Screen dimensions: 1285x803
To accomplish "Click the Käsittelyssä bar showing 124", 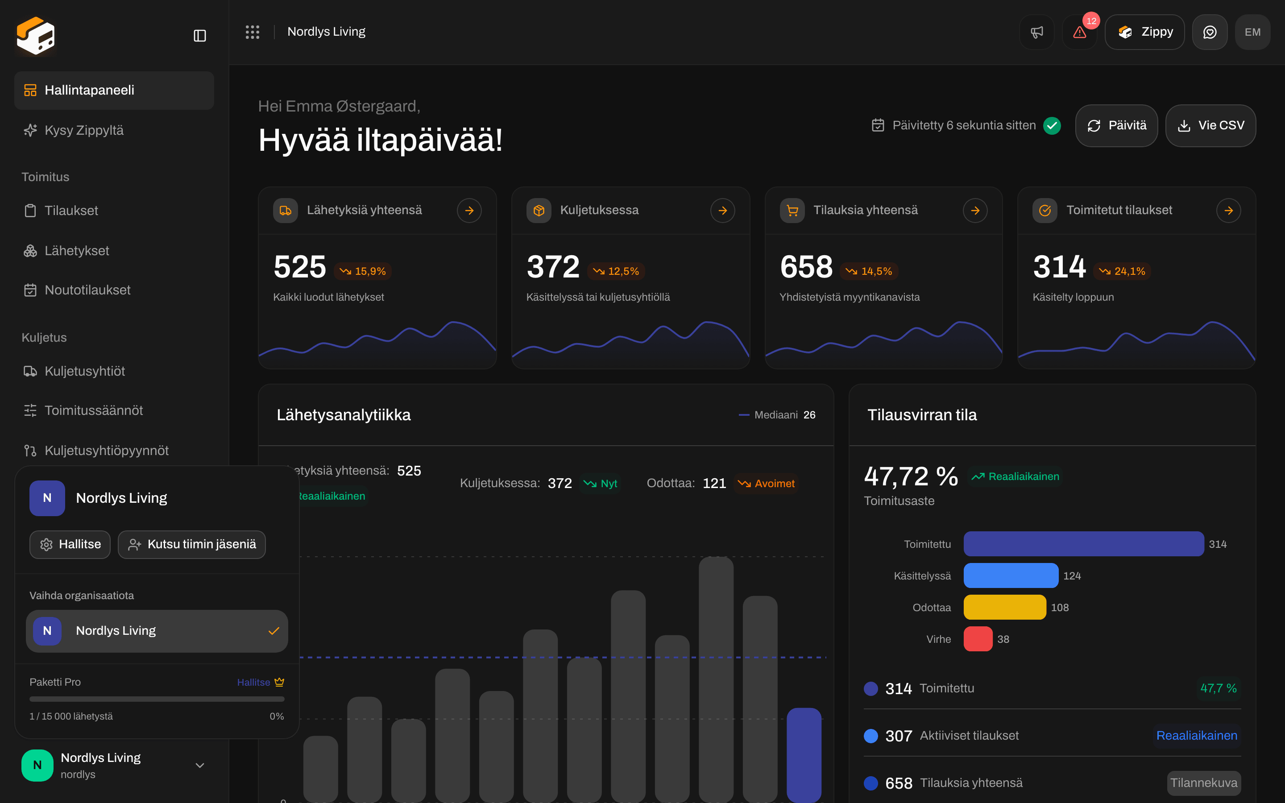I will (x=1011, y=575).
